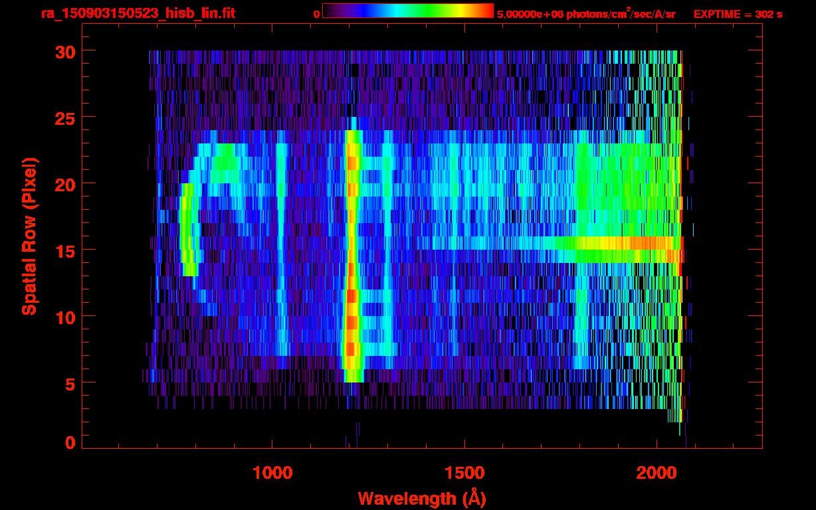Select the dark blue region of the colorbar
The width and height of the screenshot is (816, 510).
pyautogui.click(x=352, y=11)
